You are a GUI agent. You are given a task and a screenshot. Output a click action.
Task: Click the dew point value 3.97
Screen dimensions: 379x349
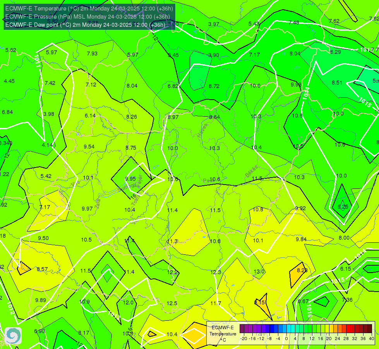click(214, 24)
